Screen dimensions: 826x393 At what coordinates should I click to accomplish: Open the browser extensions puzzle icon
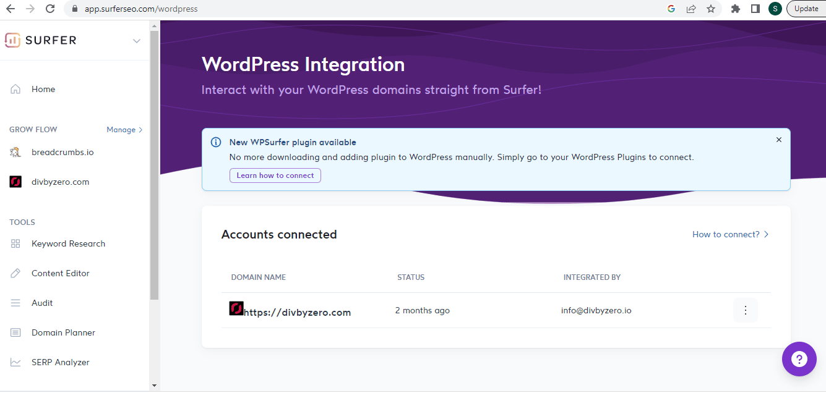click(736, 9)
